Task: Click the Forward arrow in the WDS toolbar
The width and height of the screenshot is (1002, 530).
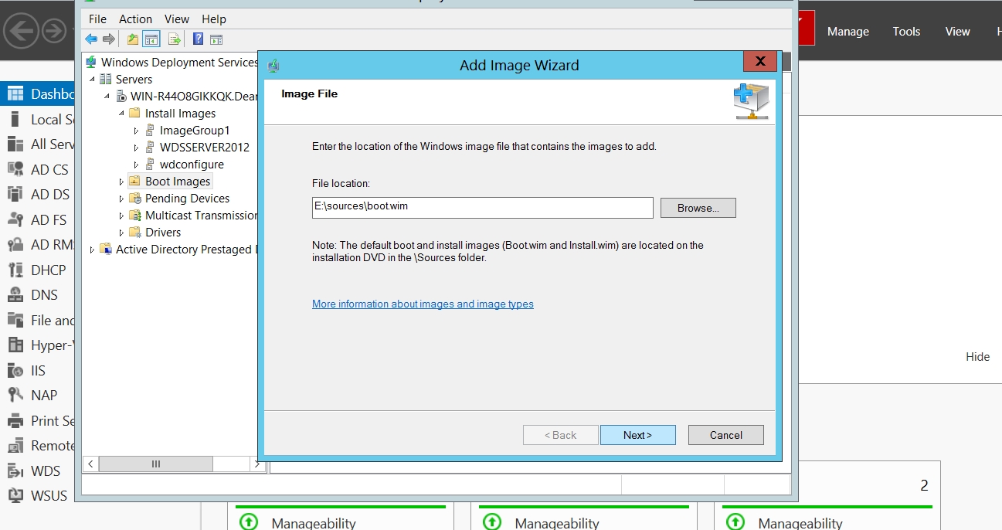Action: [x=109, y=39]
